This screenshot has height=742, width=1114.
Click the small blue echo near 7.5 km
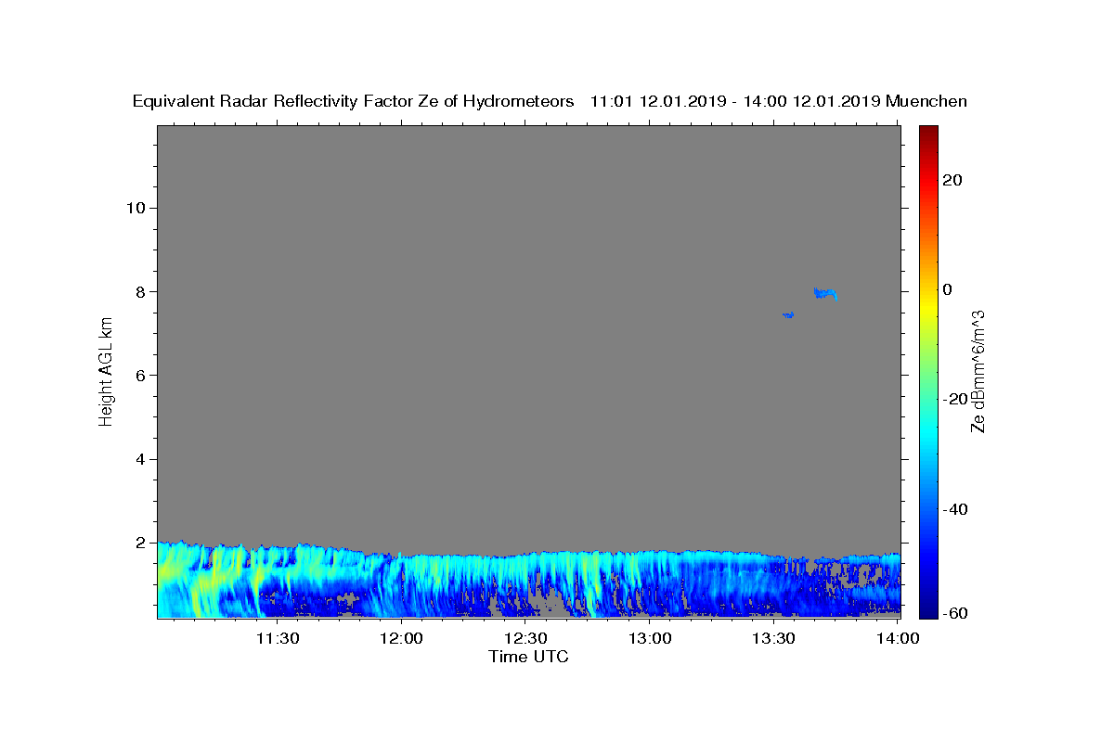click(x=788, y=315)
